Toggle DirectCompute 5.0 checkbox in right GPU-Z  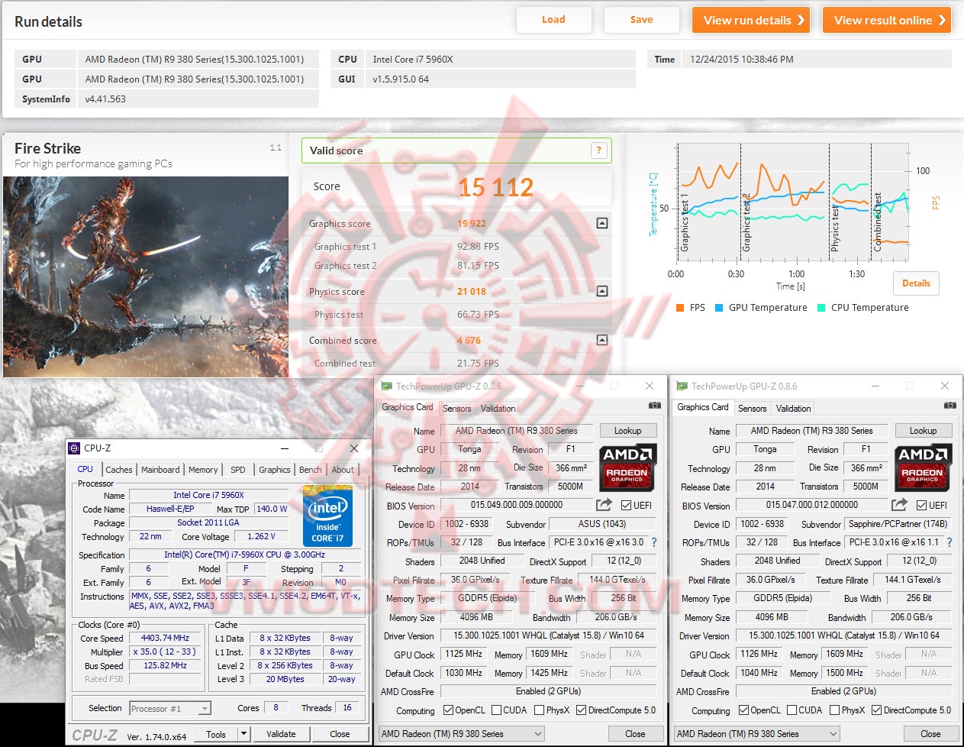pyautogui.click(x=876, y=710)
